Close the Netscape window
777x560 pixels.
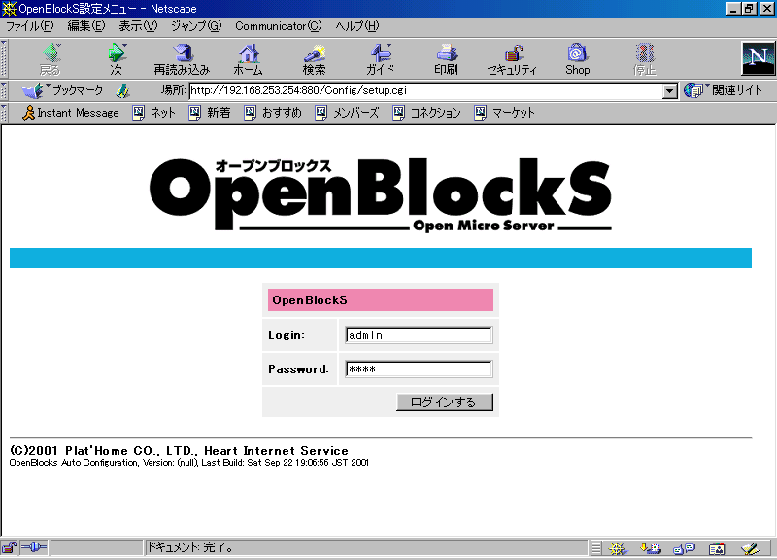(766, 9)
